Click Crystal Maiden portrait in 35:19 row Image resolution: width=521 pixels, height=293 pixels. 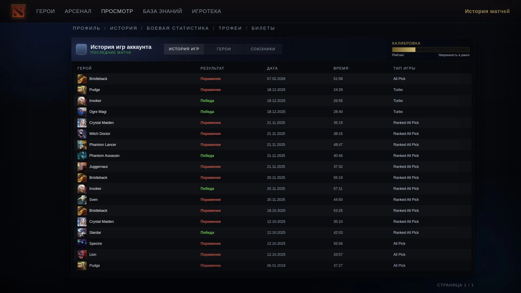click(82, 123)
